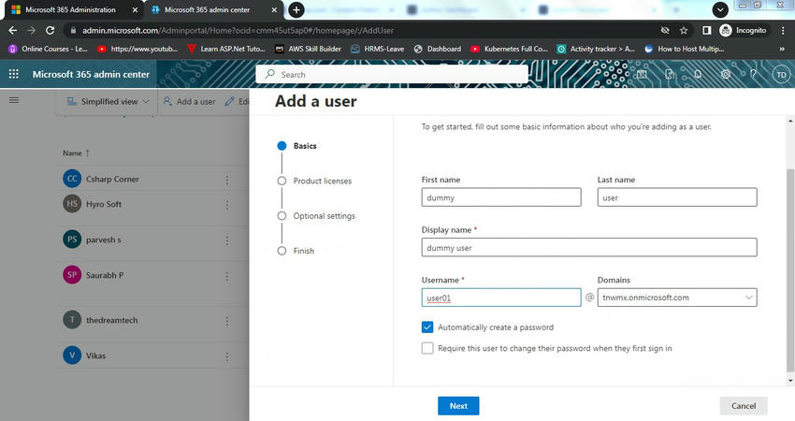Click the hamburger navigation menu icon
The width and height of the screenshot is (795, 421).
[x=13, y=100]
